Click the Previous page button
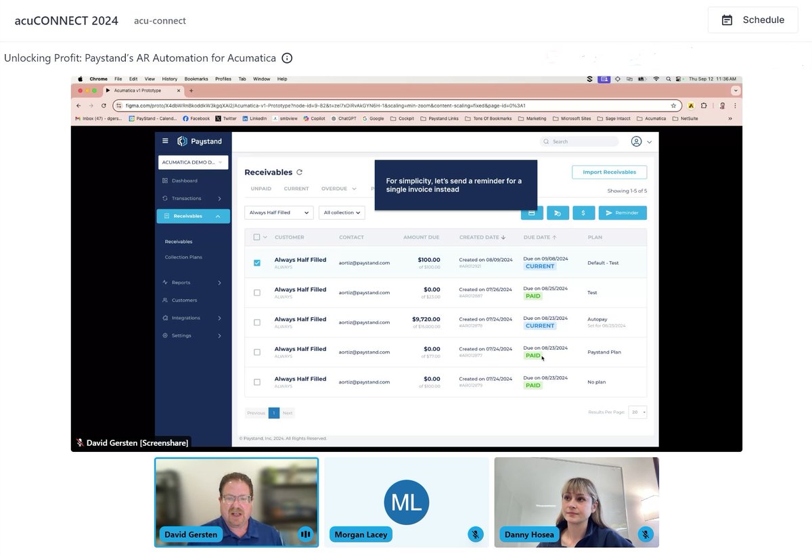 [256, 413]
